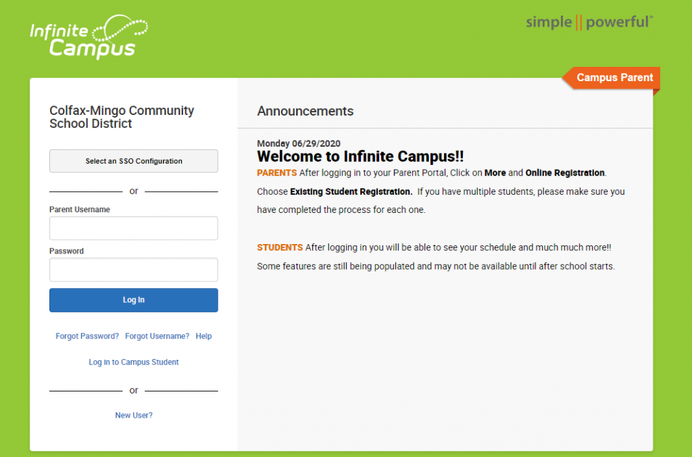692x457 pixels.
Task: Click the Password input field
Action: (x=133, y=269)
